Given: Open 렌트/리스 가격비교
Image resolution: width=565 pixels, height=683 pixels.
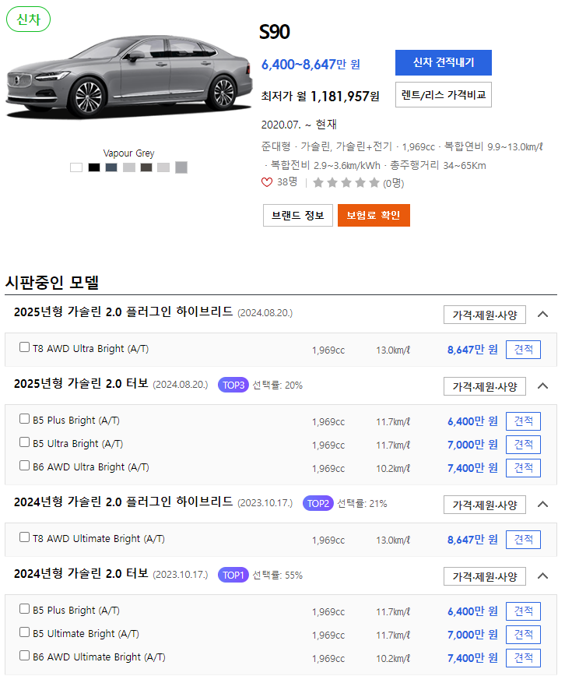Looking at the screenshot, I should point(444,94).
